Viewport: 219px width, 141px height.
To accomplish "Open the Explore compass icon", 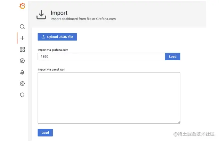I will [x=22, y=61].
